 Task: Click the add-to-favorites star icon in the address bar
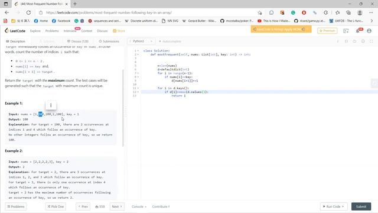(x=260, y=12)
